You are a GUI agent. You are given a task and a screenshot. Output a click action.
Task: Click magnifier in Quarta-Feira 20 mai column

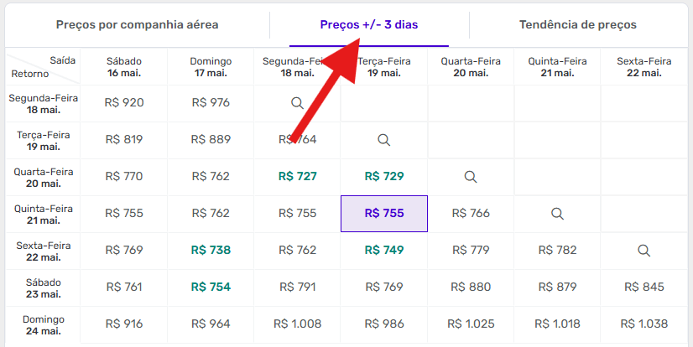(x=471, y=177)
